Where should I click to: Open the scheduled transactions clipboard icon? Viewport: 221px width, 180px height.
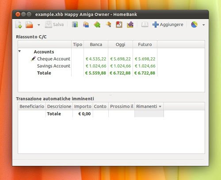(x=119, y=24)
